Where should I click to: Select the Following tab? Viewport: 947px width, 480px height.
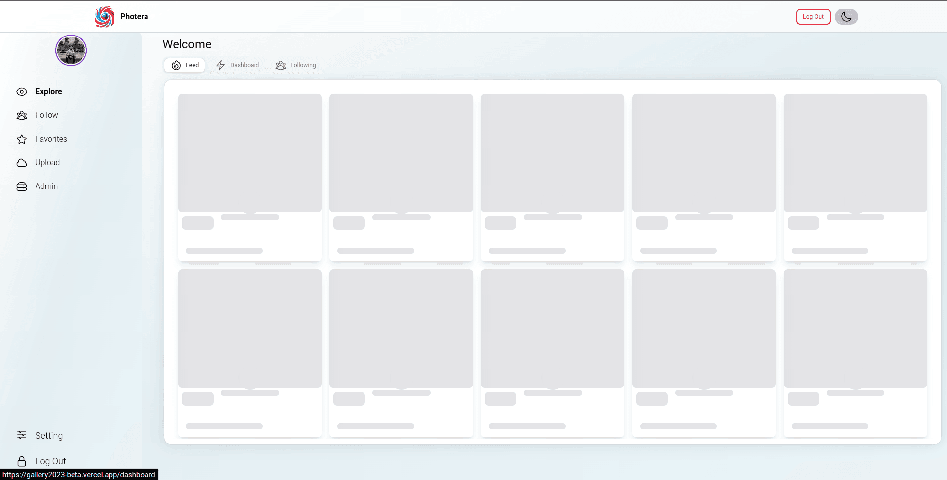click(x=296, y=65)
